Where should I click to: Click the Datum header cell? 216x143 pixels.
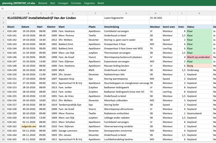point(28,27)
